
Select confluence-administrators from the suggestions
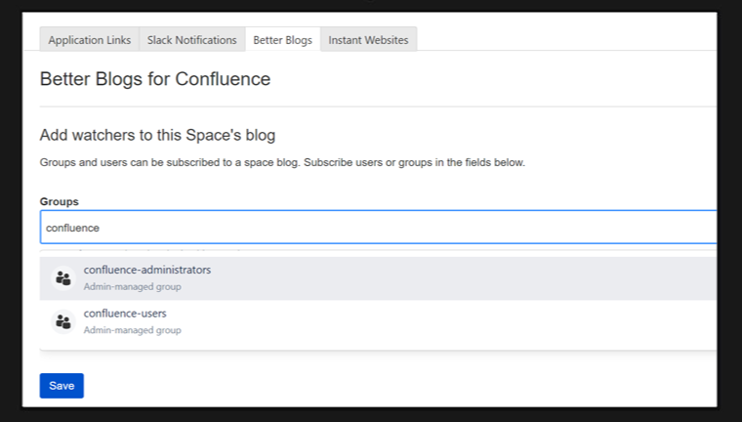tap(147, 270)
